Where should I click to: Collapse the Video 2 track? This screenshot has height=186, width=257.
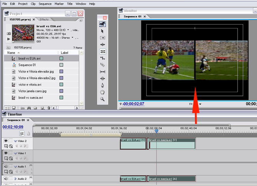[16, 141]
